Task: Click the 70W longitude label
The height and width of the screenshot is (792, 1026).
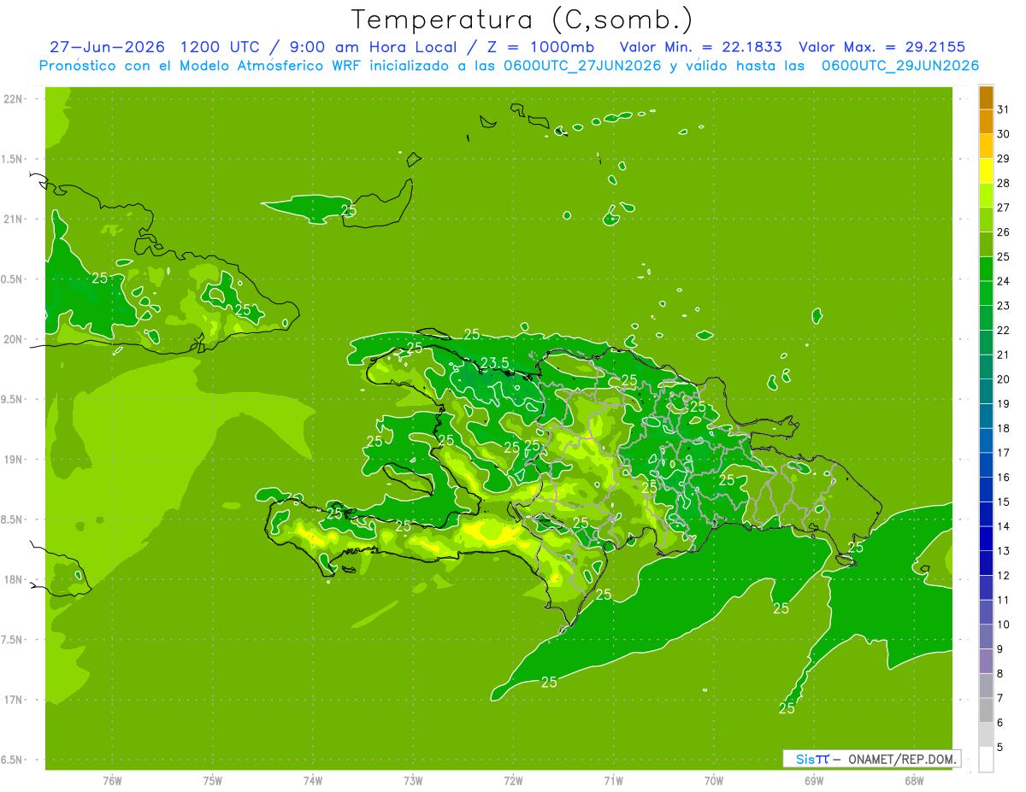Action: (x=714, y=780)
